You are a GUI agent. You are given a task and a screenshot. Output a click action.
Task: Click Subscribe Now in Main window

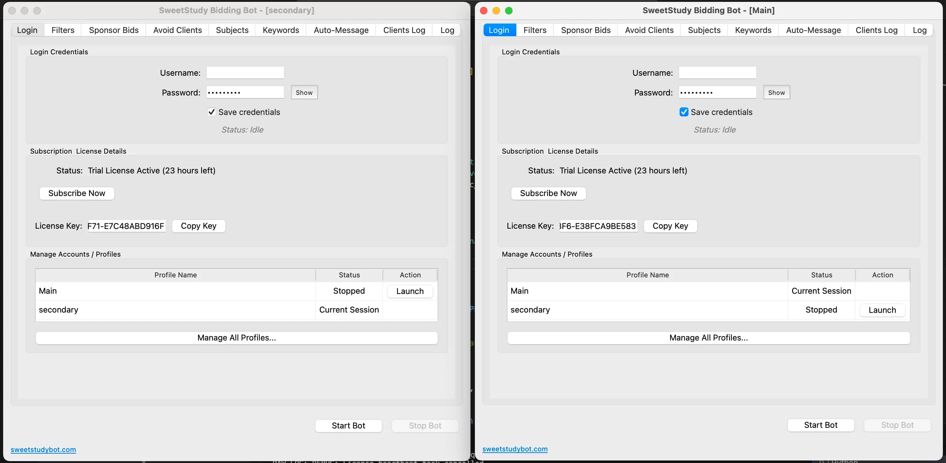548,193
